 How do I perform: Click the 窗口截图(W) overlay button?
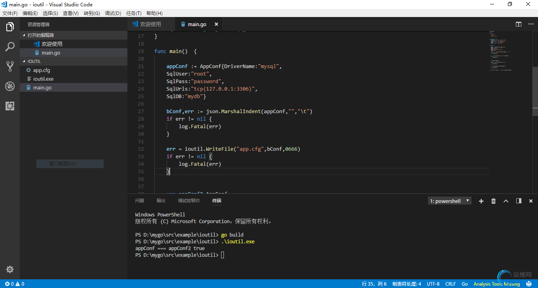[x=70, y=164]
